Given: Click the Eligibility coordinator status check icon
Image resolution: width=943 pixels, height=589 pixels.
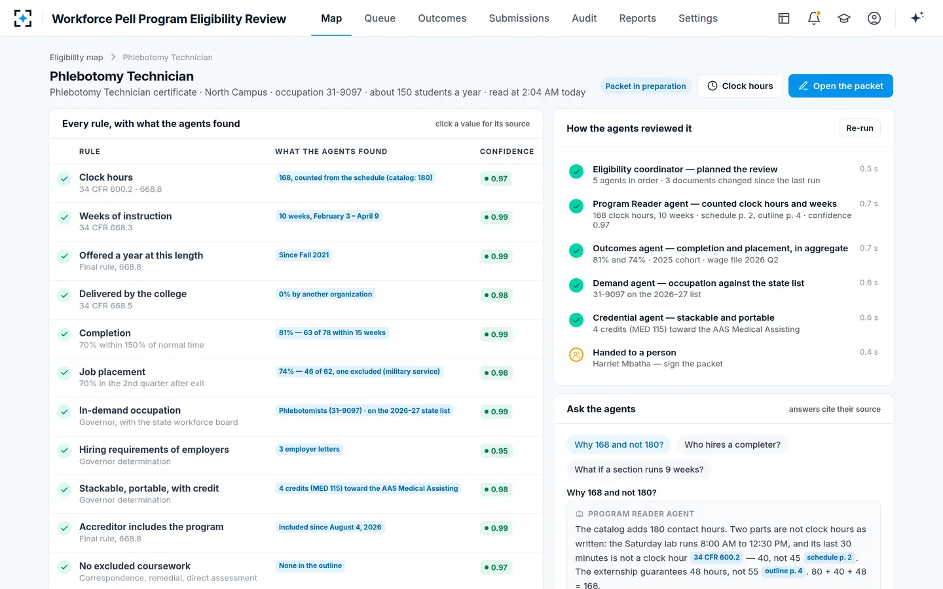Looking at the screenshot, I should tap(576, 171).
